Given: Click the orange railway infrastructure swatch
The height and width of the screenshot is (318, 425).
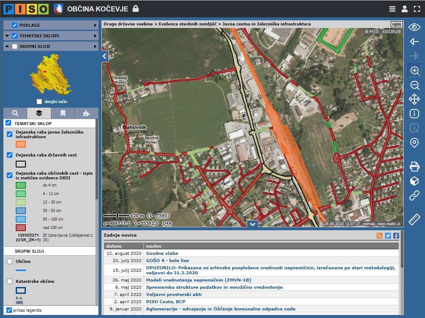Looking at the screenshot, I should (21, 144).
